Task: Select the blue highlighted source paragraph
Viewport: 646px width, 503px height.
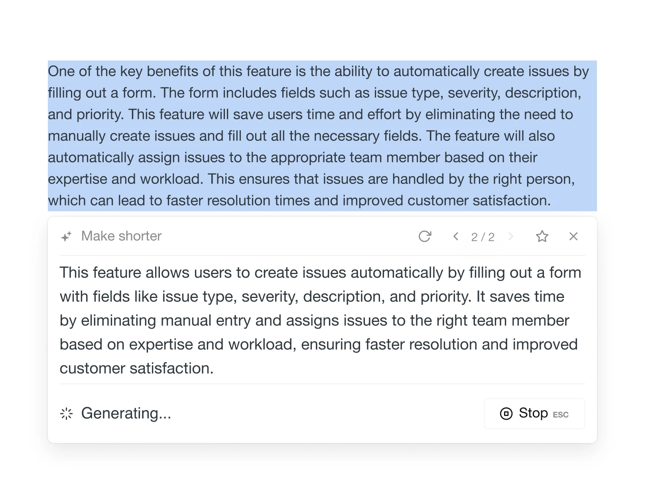Action: pyautogui.click(x=319, y=136)
